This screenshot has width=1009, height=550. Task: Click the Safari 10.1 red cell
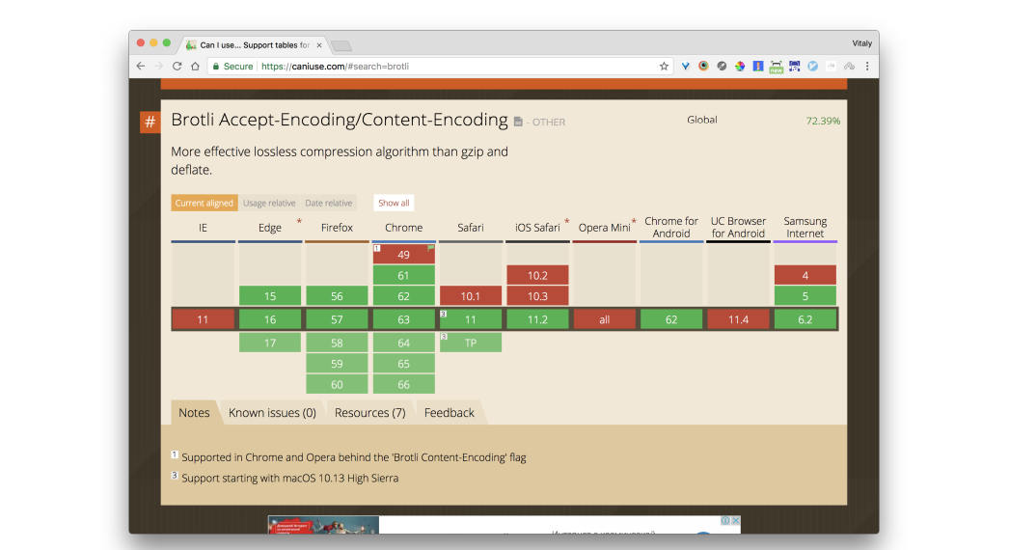pyautogui.click(x=471, y=296)
